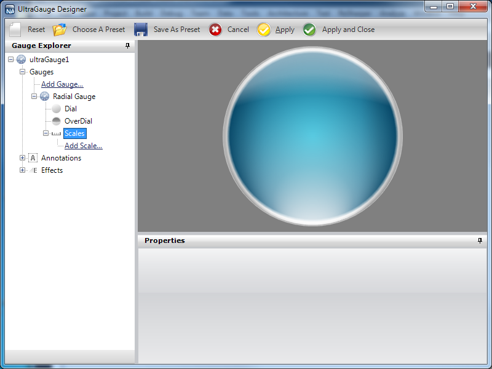Select the OverDial tree item
Screen dimensions: 492x369
point(78,121)
